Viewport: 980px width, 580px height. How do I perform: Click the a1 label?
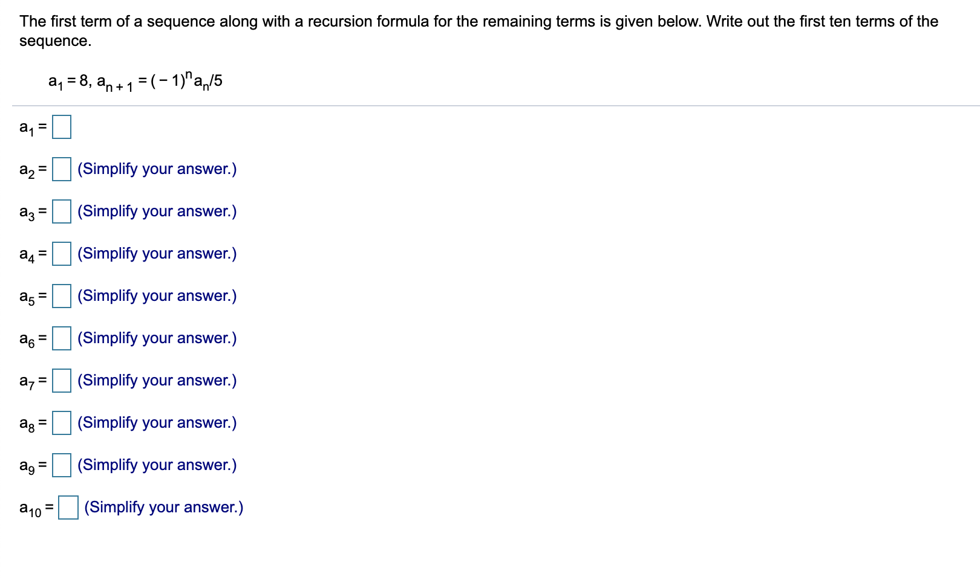coord(27,128)
